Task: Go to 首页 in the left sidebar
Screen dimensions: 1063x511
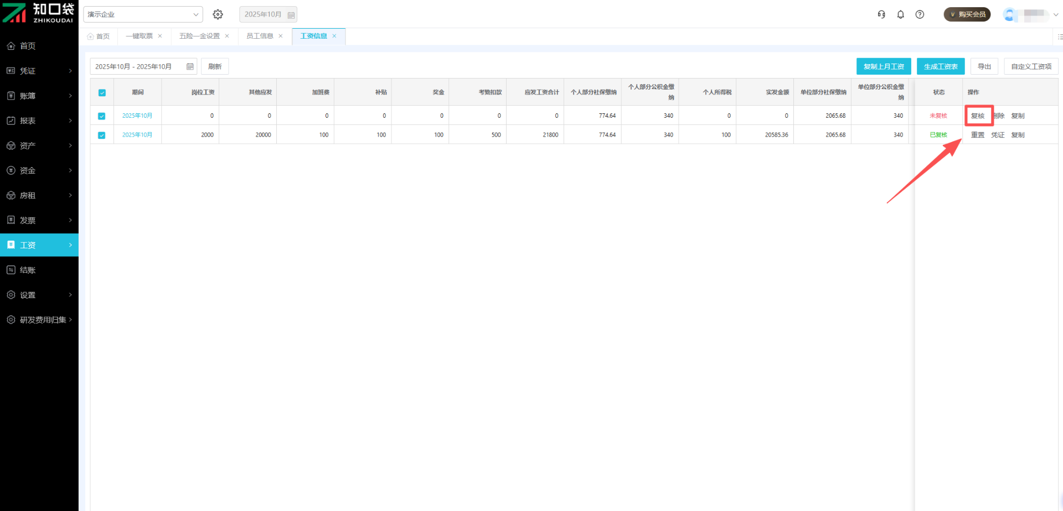Action: 28,46
